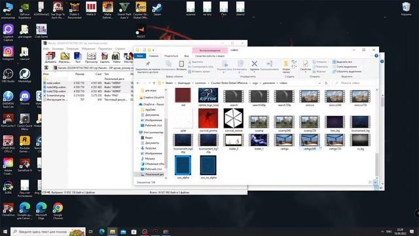The width and height of the screenshot is (419, 236).
Task: Click WinRAR's up-one-level icon beside the path
Action: coord(46,68)
